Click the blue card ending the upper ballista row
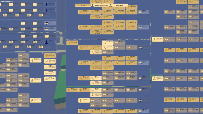203x114 pixels. pyautogui.click(x=144, y=12)
